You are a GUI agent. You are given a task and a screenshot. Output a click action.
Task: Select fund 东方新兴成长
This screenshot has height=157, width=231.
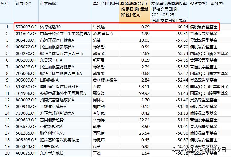[52, 153]
